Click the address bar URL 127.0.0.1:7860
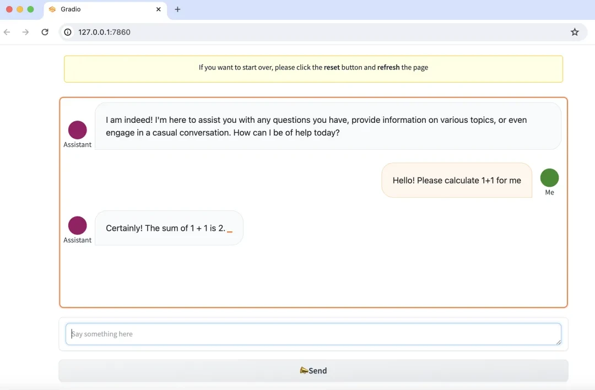595x390 pixels. tap(104, 32)
